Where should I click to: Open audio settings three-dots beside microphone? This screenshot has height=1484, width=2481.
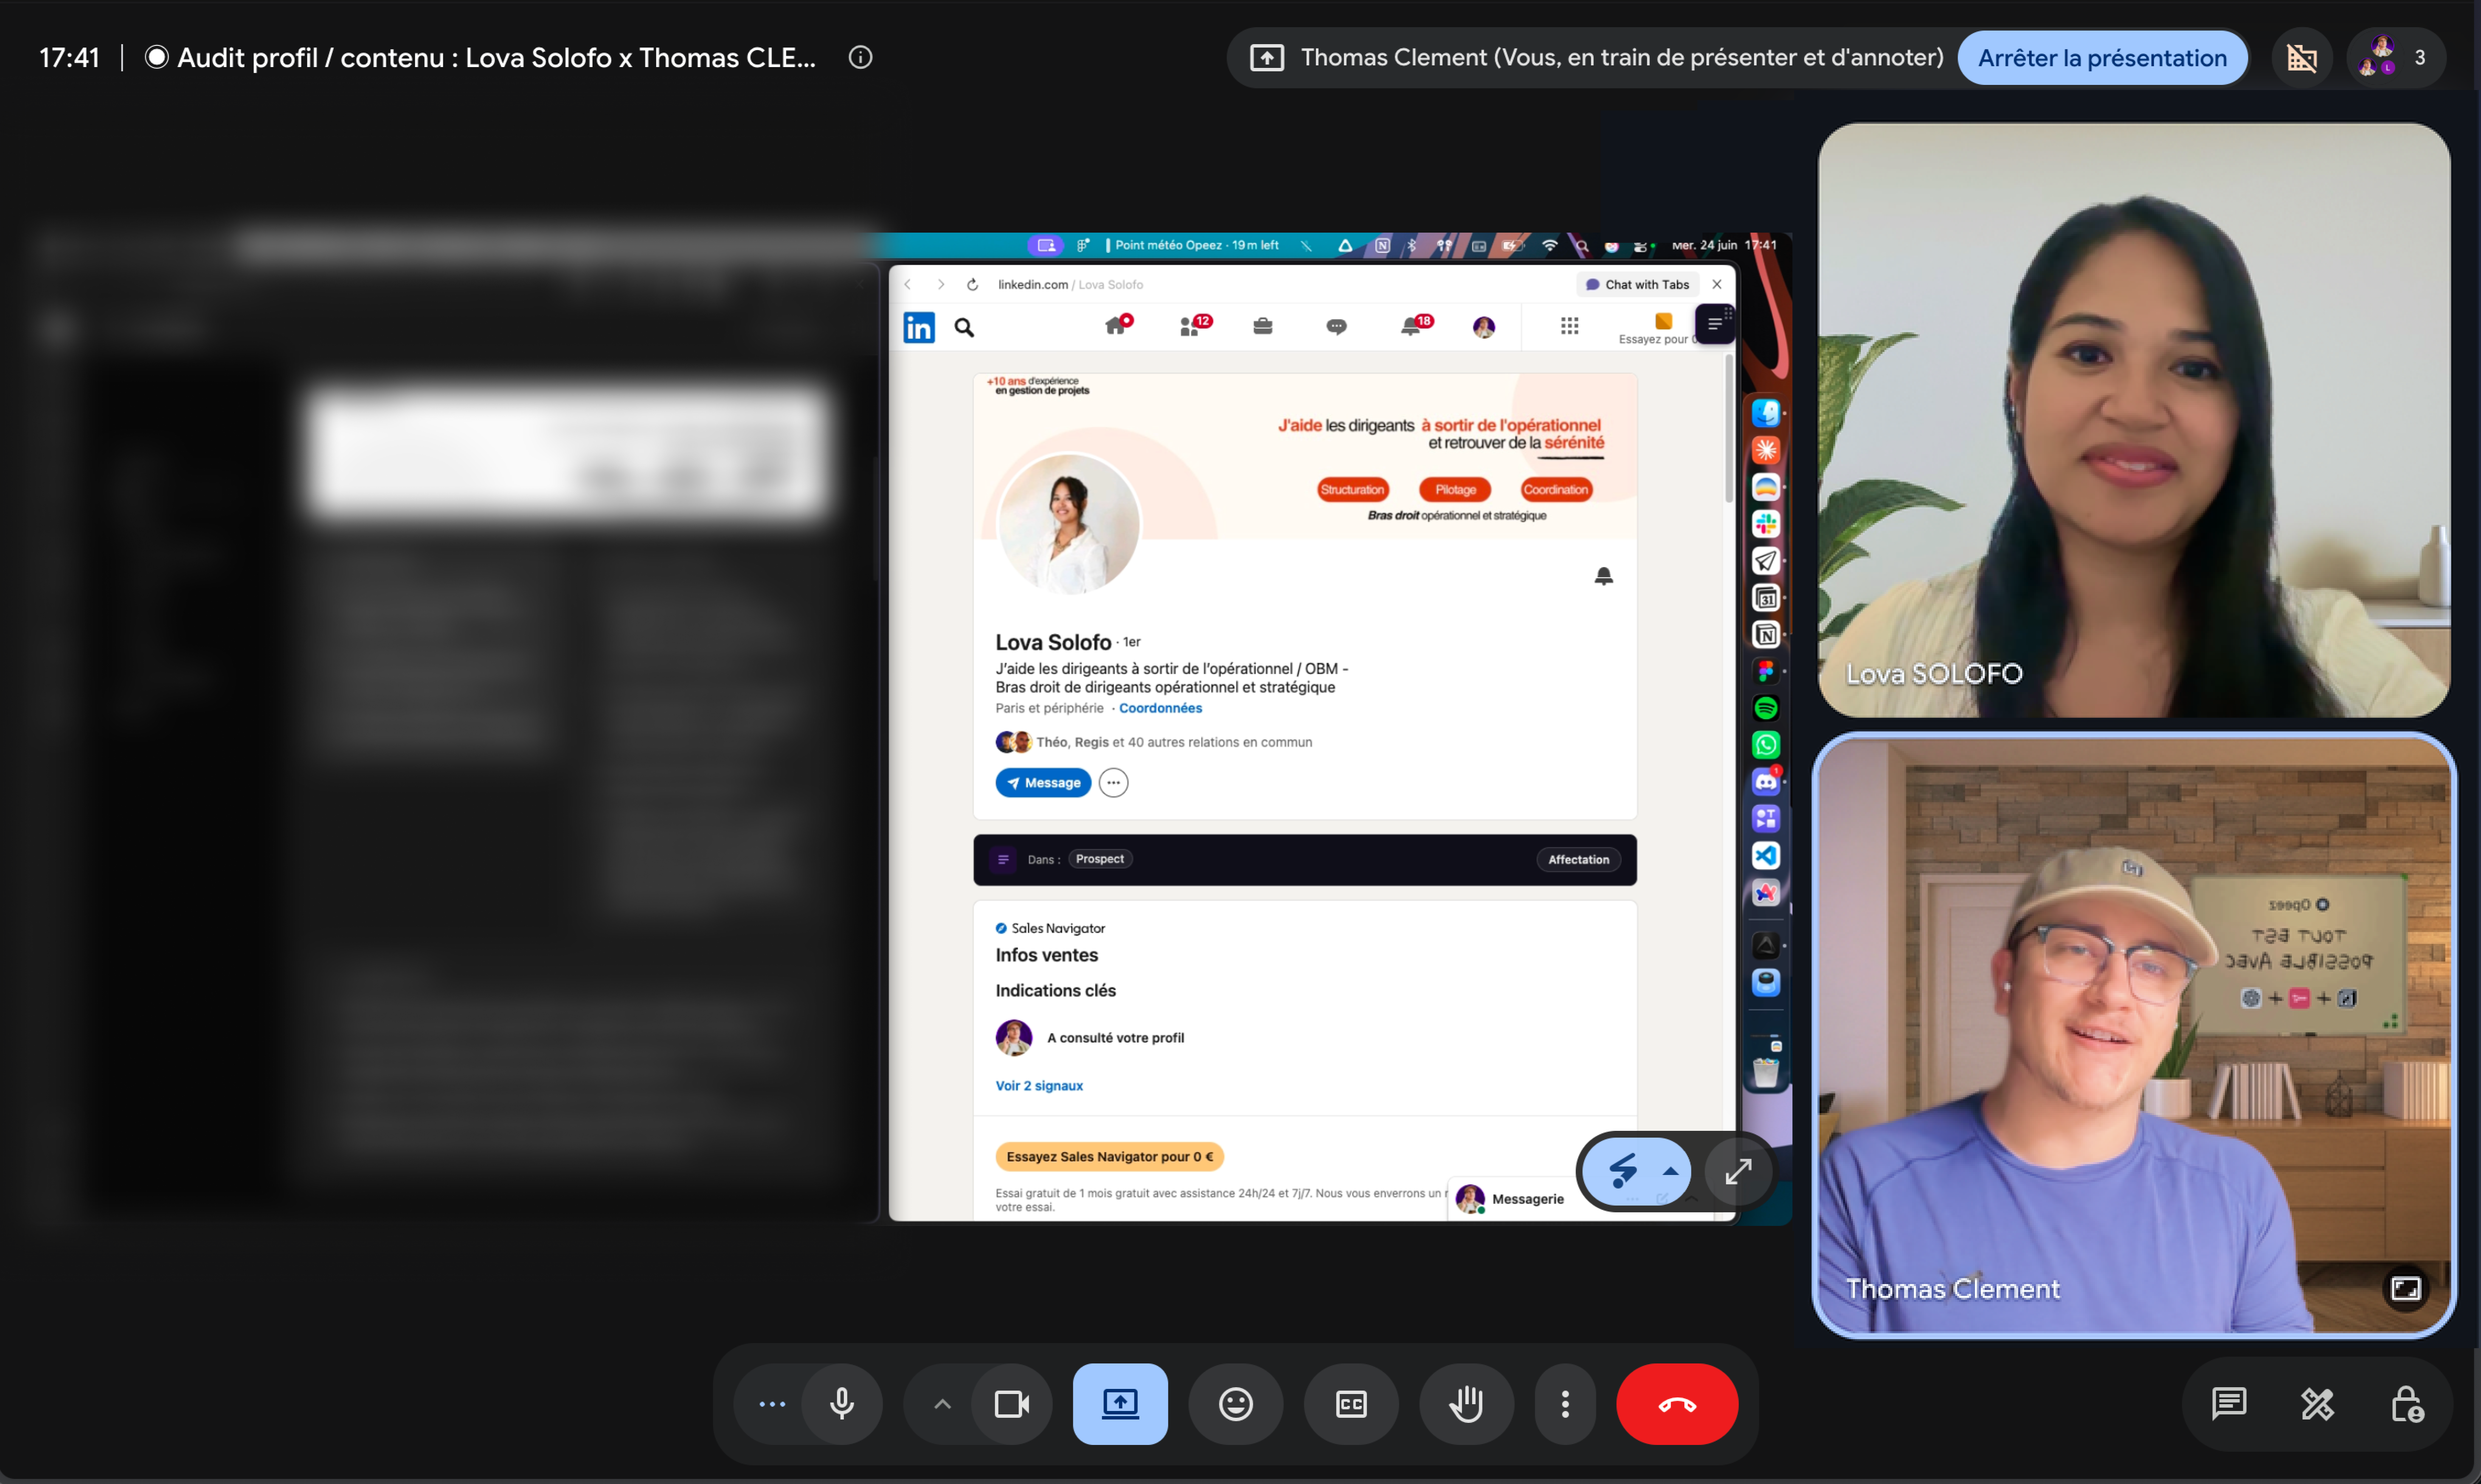[771, 1404]
